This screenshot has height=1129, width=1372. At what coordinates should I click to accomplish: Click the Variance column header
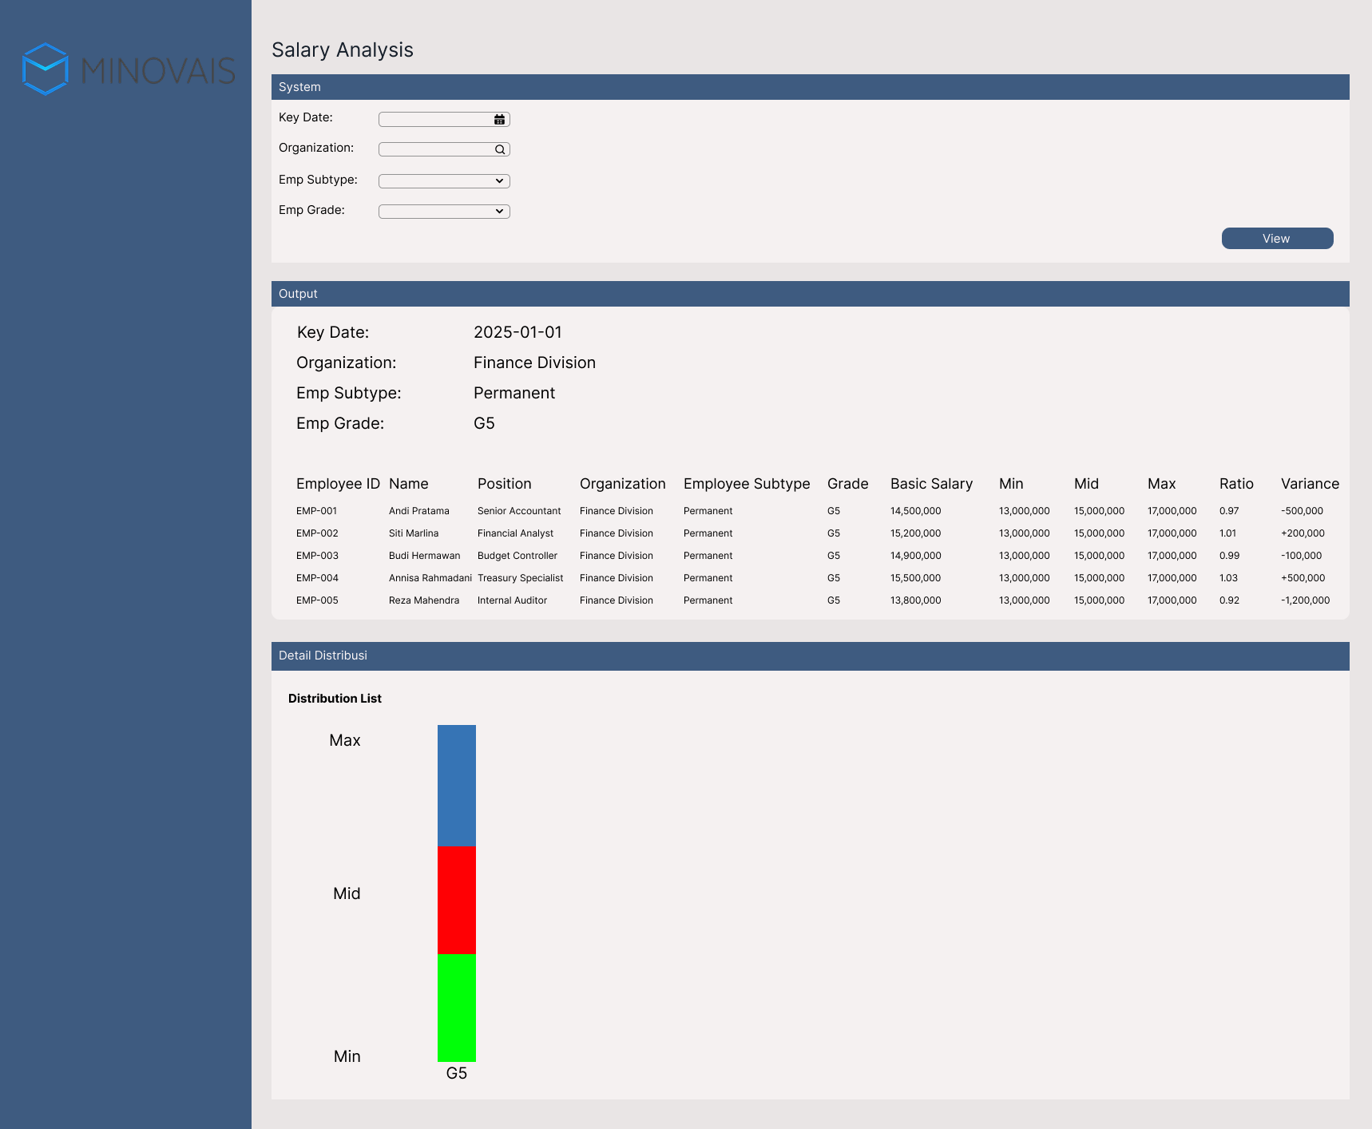click(1310, 484)
